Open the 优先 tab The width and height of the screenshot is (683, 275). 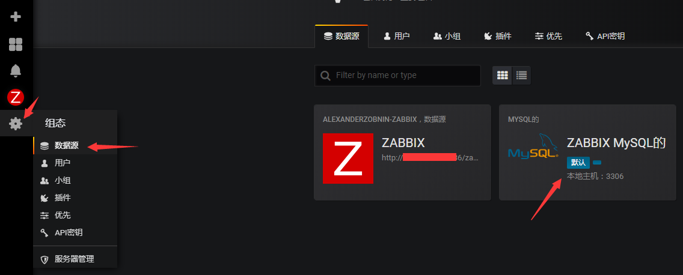548,36
